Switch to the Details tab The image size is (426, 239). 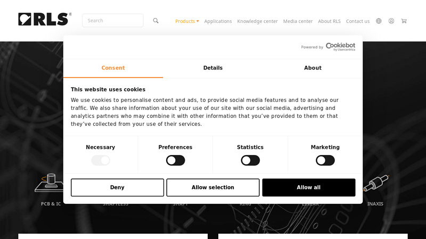[213, 68]
